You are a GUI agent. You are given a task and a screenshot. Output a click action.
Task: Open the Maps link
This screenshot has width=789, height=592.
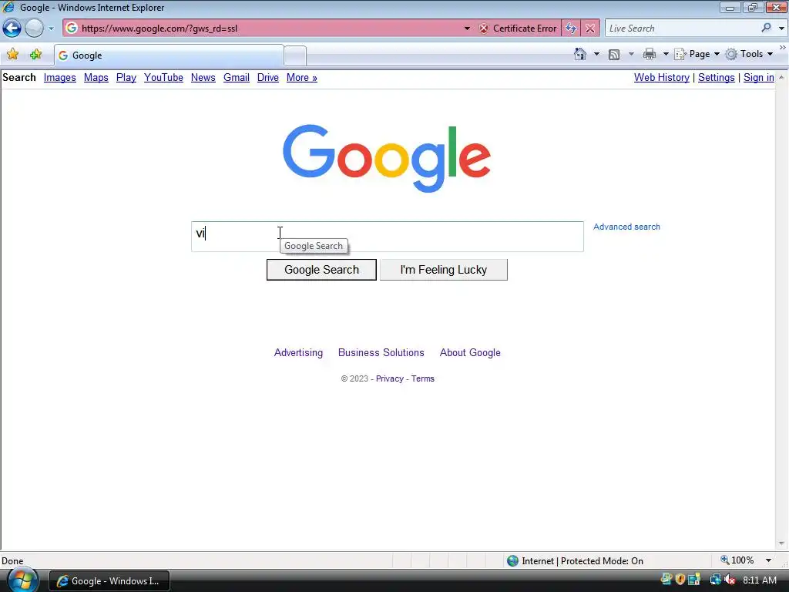[96, 78]
